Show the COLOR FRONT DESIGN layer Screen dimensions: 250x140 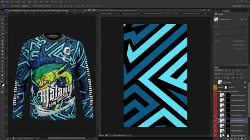(x=215, y=105)
